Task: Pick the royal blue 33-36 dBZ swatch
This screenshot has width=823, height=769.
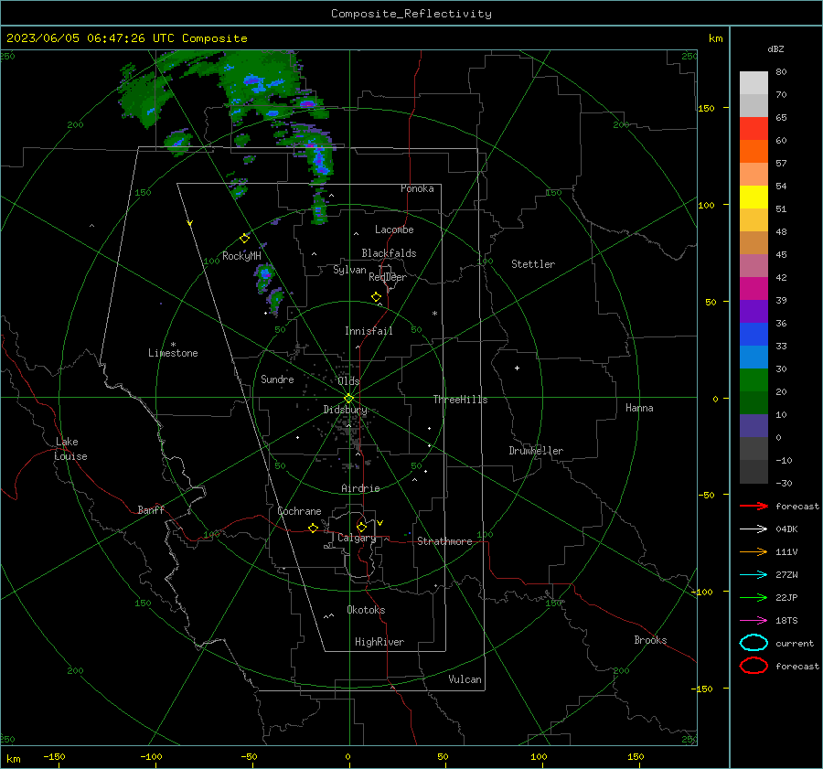Action: pyautogui.click(x=754, y=335)
